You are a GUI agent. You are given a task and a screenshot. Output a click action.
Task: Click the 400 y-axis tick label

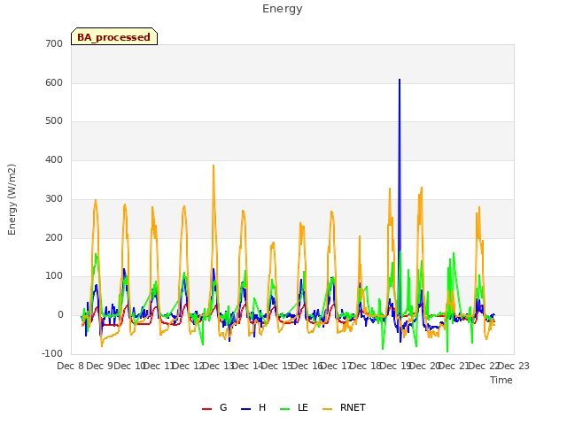point(54,159)
